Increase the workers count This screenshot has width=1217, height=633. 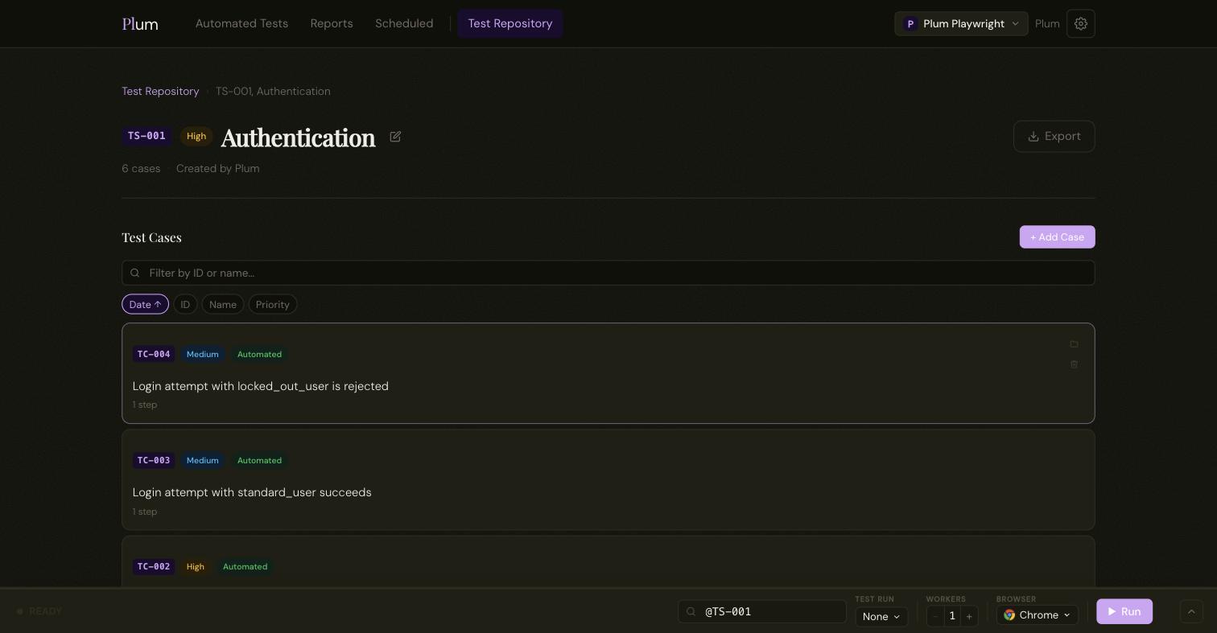tap(969, 616)
